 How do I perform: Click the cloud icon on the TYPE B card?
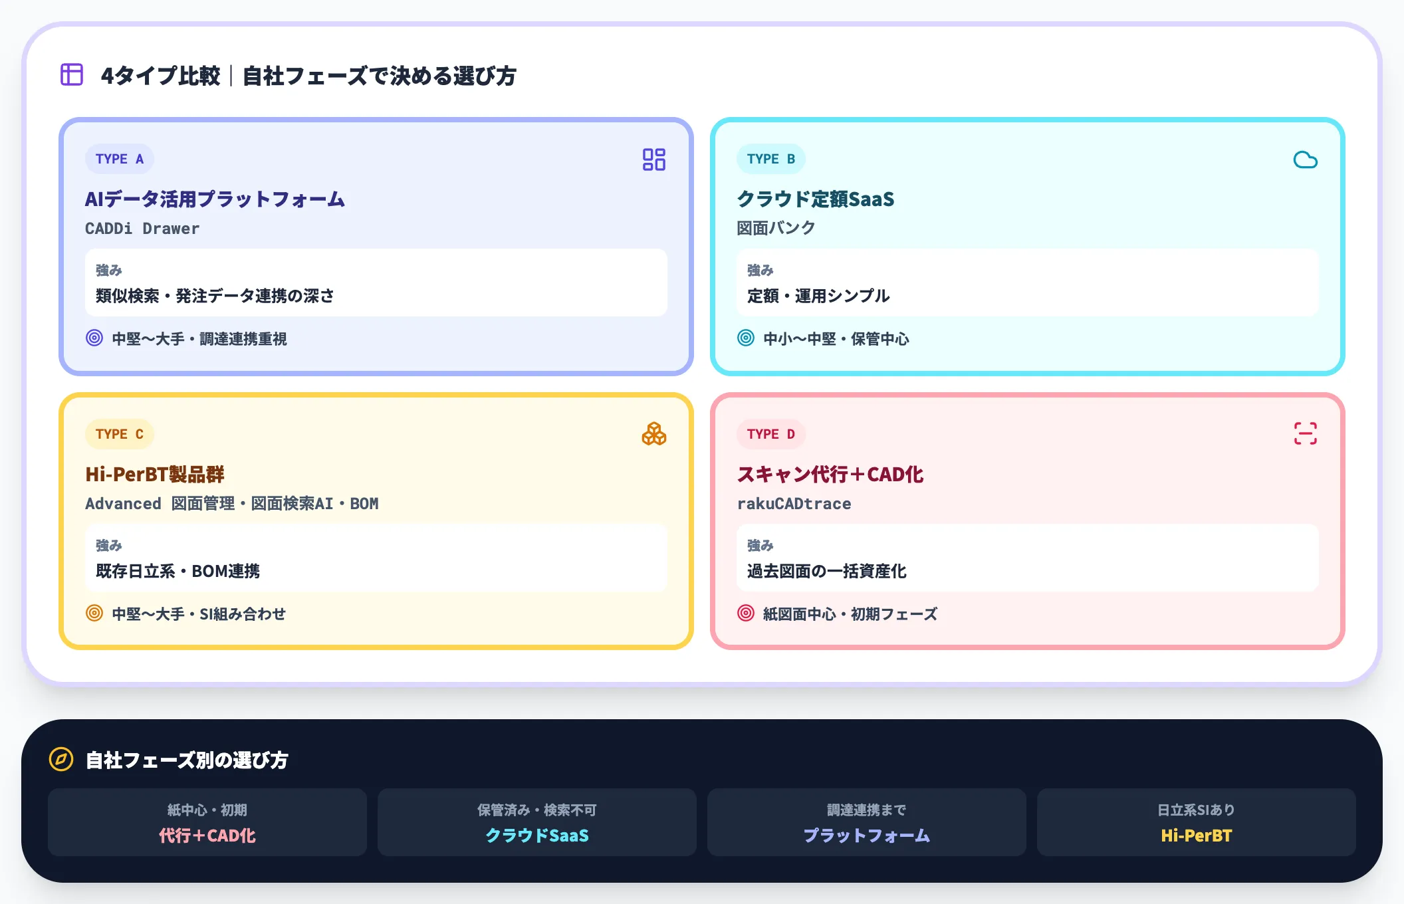point(1305,160)
